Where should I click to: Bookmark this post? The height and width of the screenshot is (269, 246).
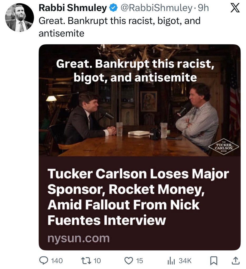pyautogui.click(x=214, y=261)
